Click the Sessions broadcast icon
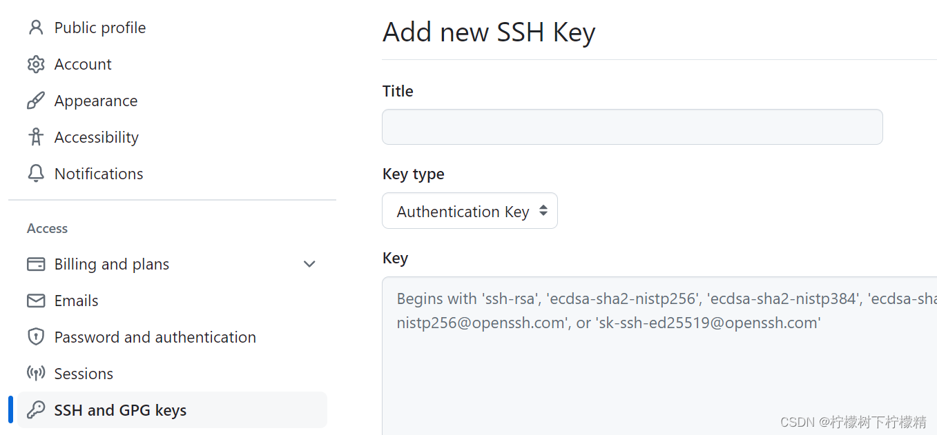The height and width of the screenshot is (435, 937). (x=35, y=374)
